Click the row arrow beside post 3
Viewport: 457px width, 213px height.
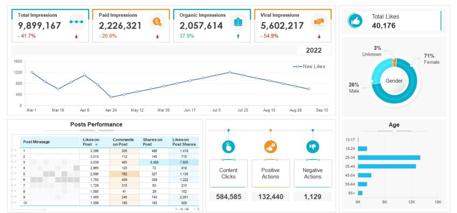13,162
